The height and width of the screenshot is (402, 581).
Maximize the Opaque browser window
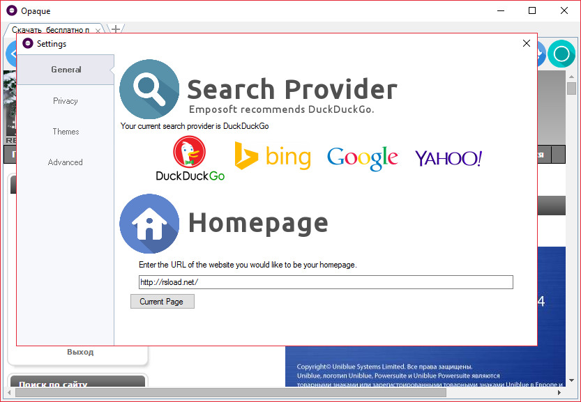click(x=532, y=10)
